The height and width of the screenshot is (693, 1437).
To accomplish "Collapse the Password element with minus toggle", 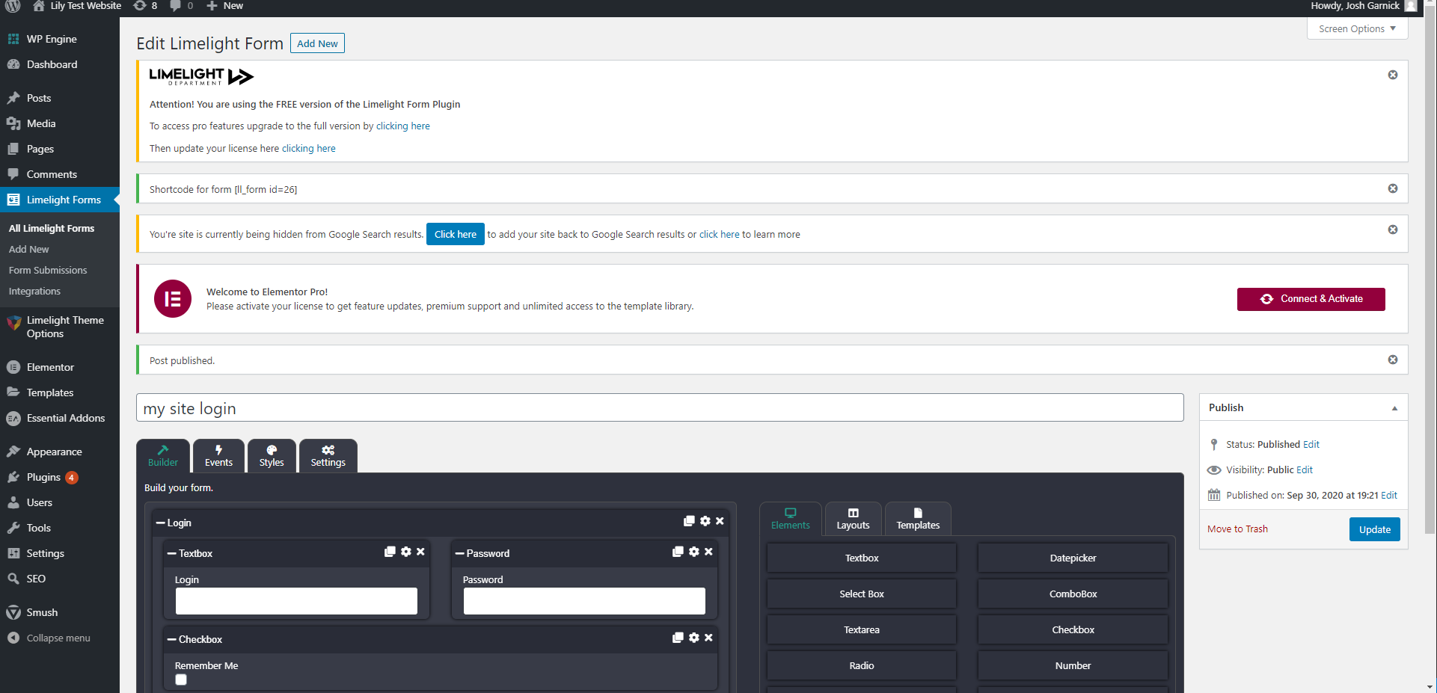I will click(x=460, y=554).
